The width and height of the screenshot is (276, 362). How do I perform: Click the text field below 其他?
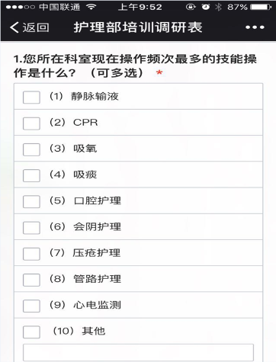(138, 352)
